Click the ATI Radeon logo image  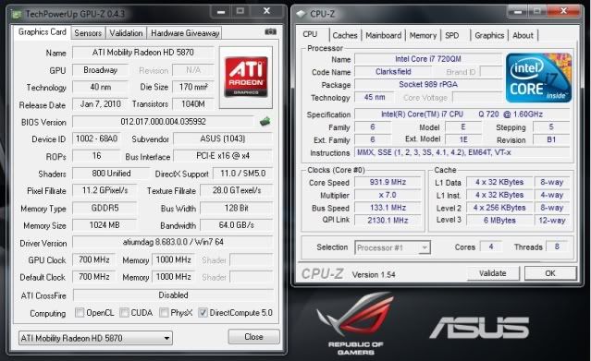click(x=246, y=78)
